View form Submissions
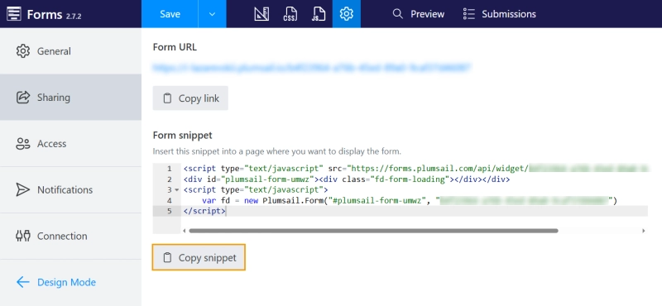Viewport: 662px width, 306px height. [500, 14]
